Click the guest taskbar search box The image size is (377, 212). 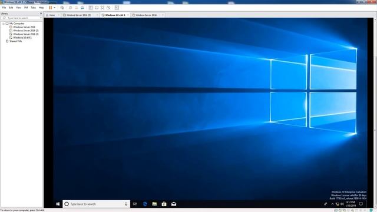coord(96,204)
